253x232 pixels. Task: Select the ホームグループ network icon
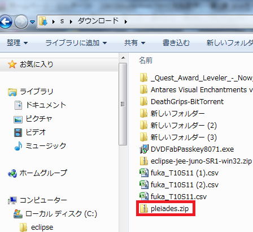coord(12,173)
